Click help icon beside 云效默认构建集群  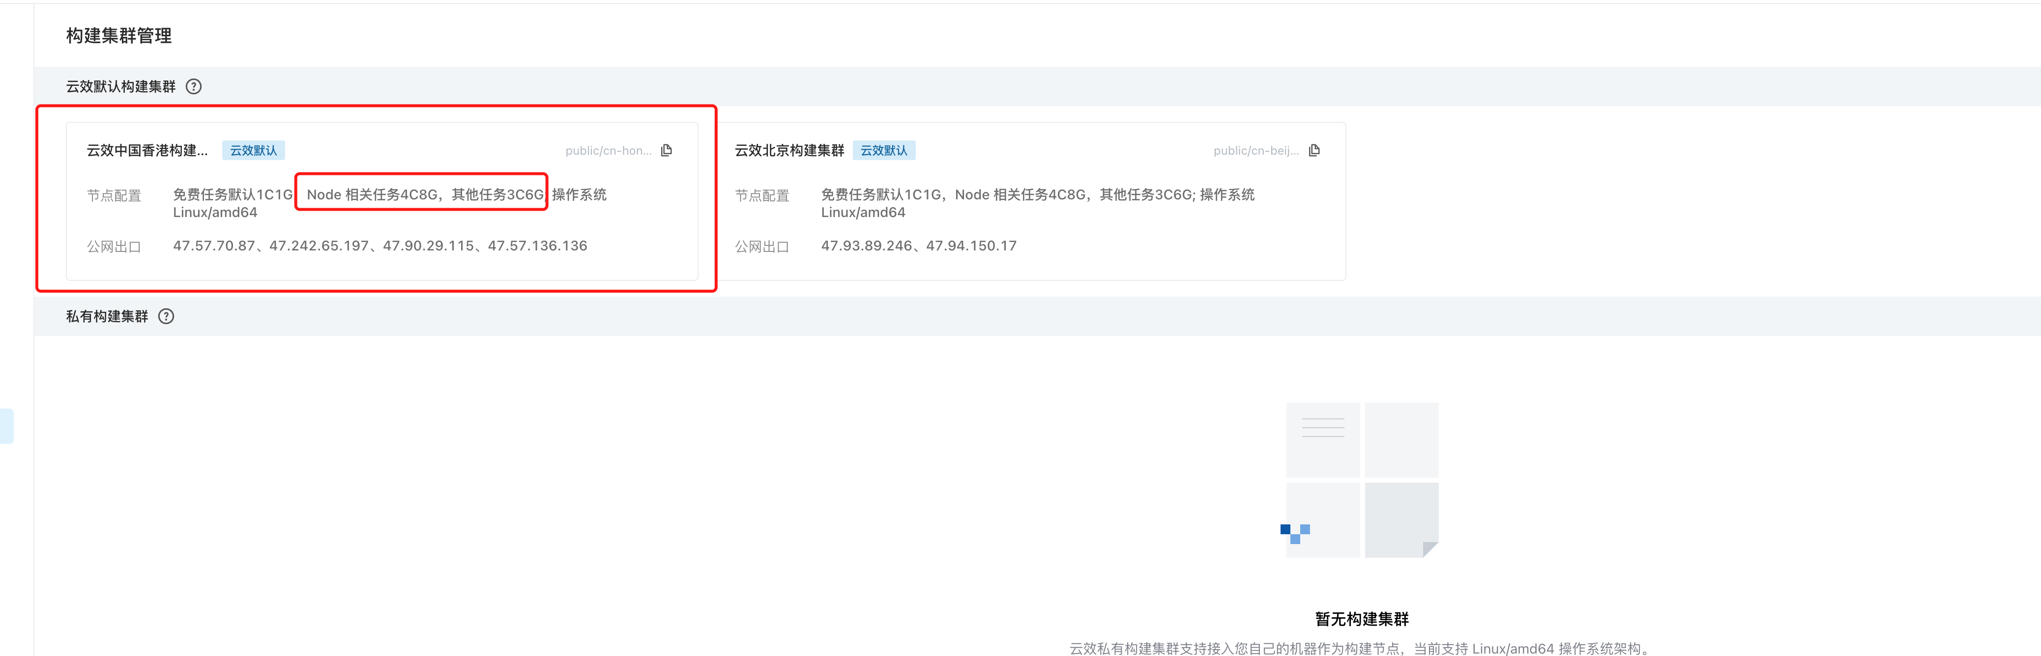tap(193, 86)
